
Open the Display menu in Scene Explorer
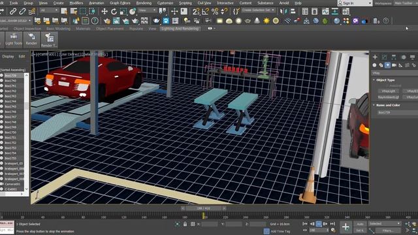tap(8, 57)
